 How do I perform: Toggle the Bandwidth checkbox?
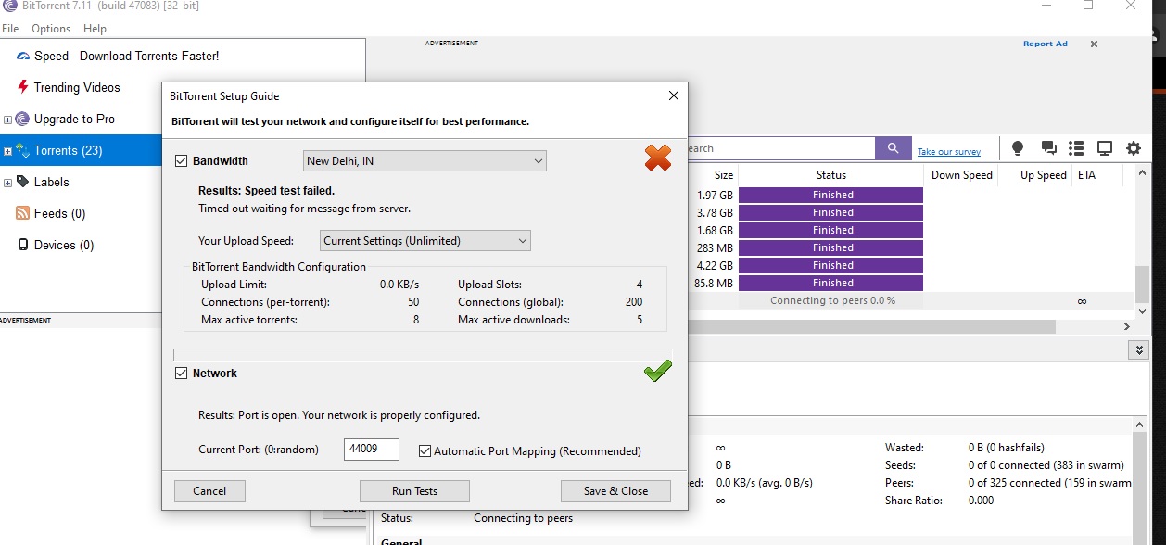tap(182, 161)
